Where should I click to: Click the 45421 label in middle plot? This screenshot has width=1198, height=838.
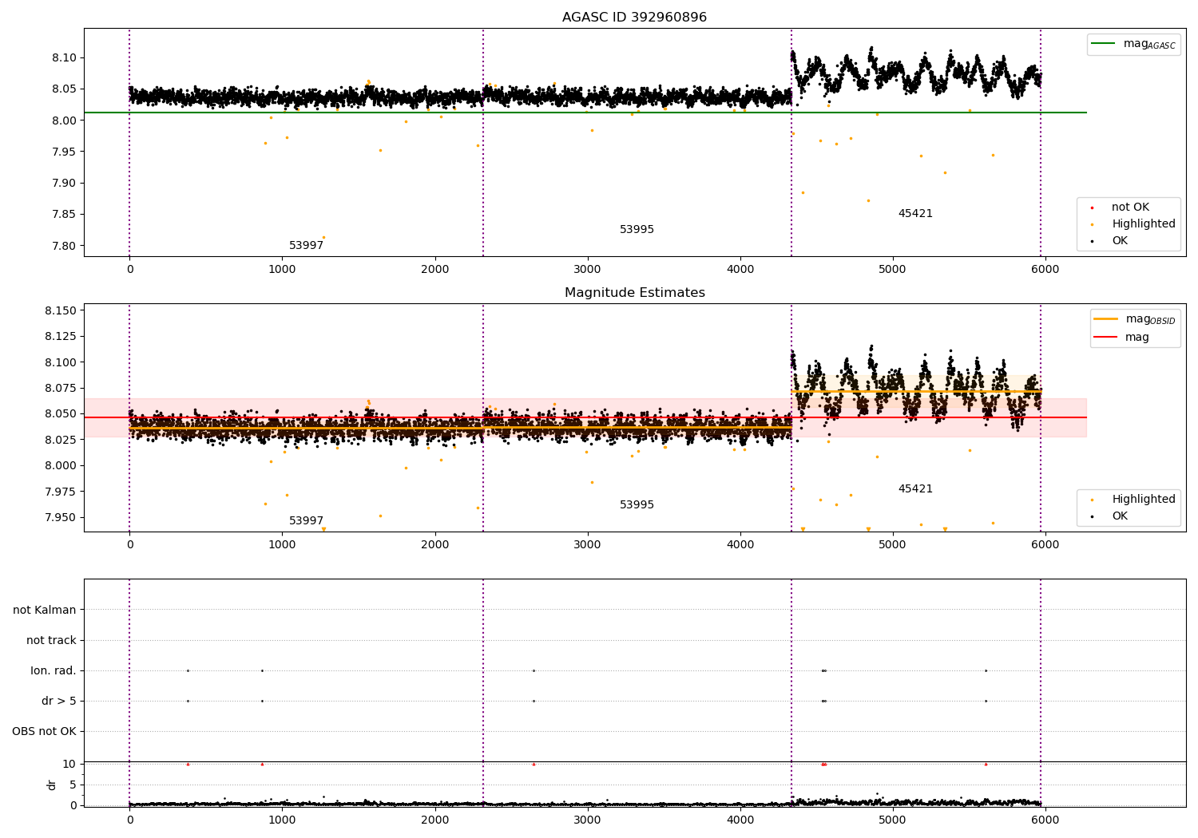coord(915,489)
